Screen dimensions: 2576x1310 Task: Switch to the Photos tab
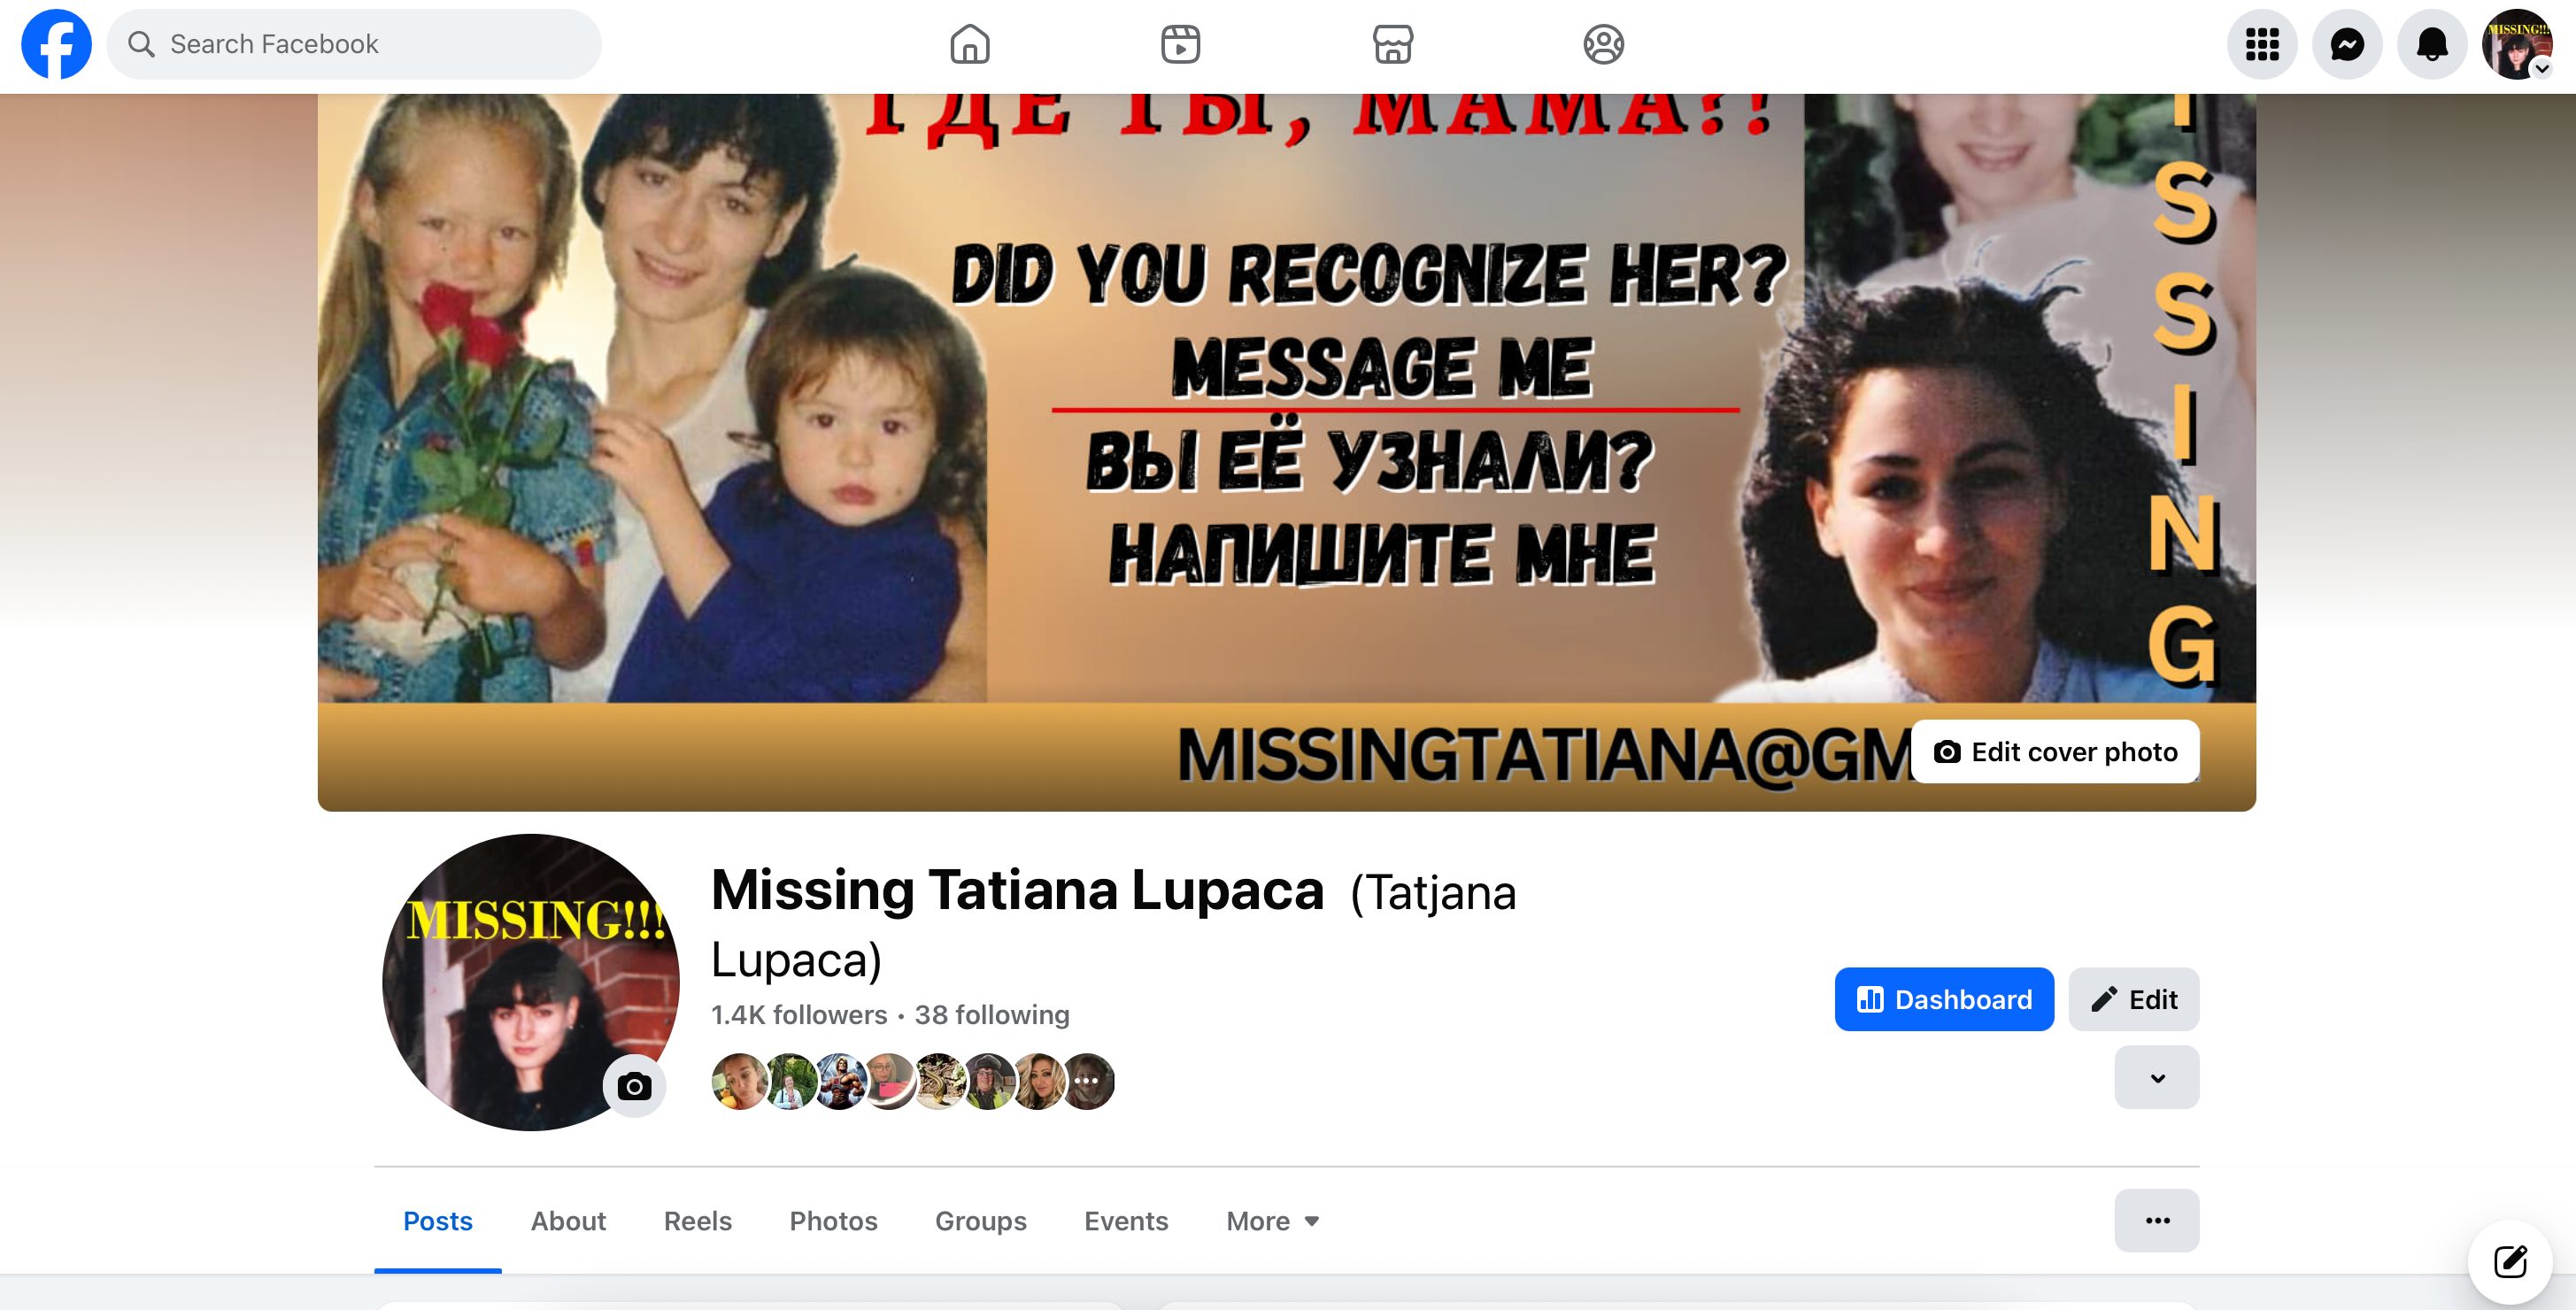point(833,1221)
